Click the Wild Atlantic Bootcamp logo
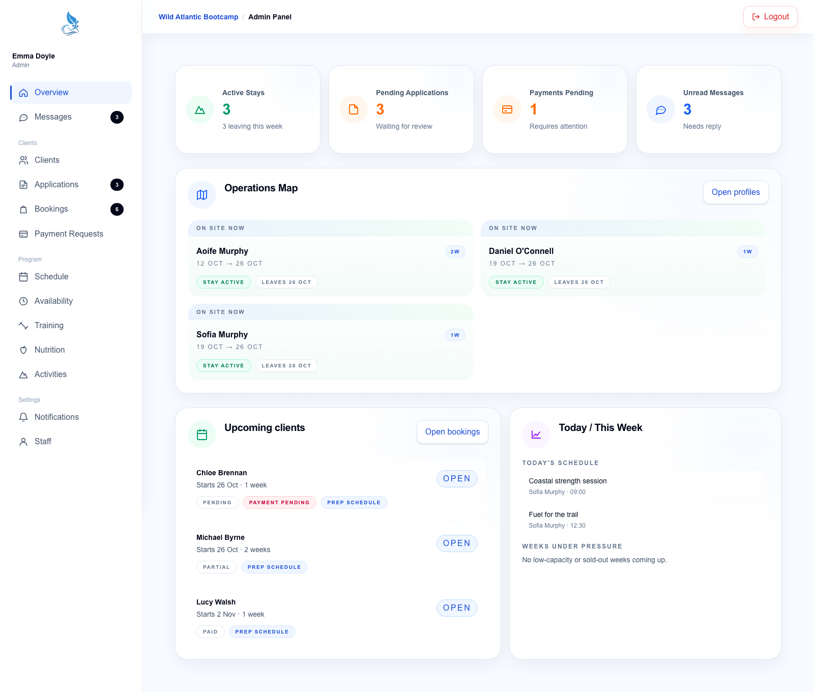 point(70,23)
